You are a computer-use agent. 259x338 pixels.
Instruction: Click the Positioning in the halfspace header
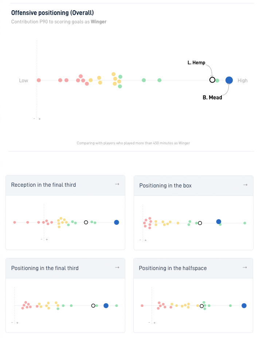(x=193, y=268)
